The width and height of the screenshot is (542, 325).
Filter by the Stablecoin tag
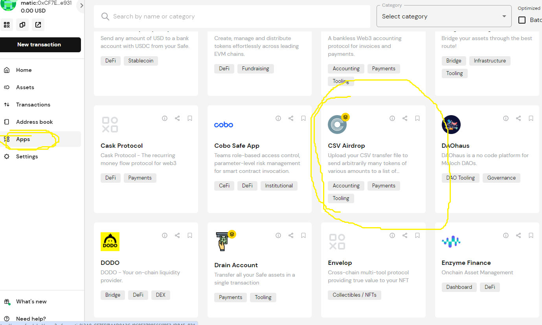(141, 61)
